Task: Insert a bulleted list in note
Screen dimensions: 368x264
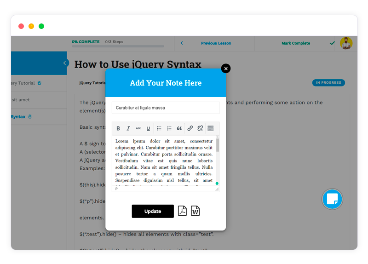Action: pyautogui.click(x=159, y=128)
